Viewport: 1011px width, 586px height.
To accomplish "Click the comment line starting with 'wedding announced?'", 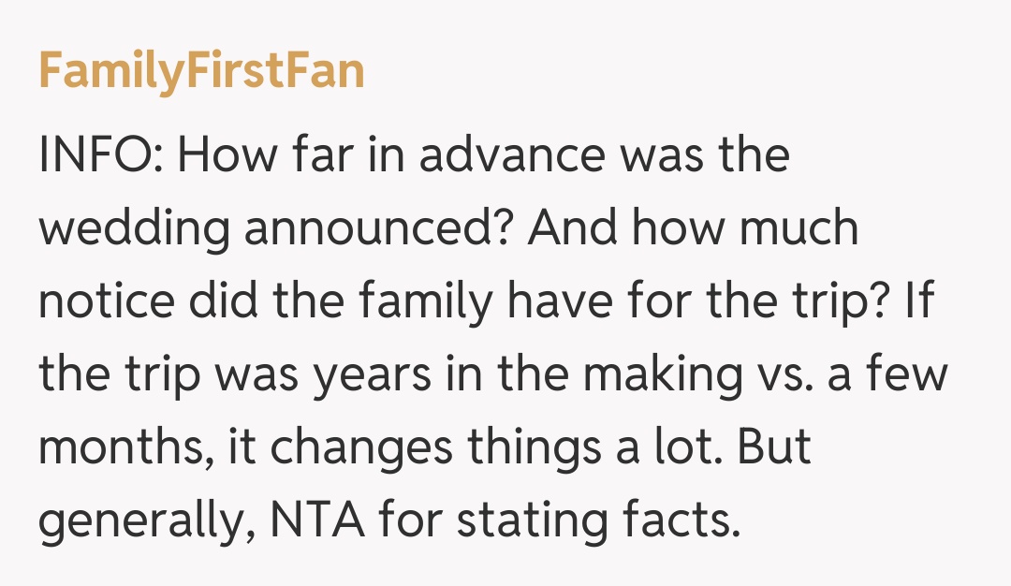I will point(448,228).
